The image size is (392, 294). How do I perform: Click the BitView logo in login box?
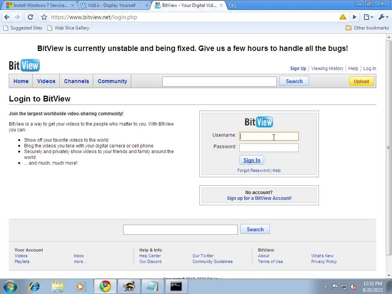click(259, 122)
